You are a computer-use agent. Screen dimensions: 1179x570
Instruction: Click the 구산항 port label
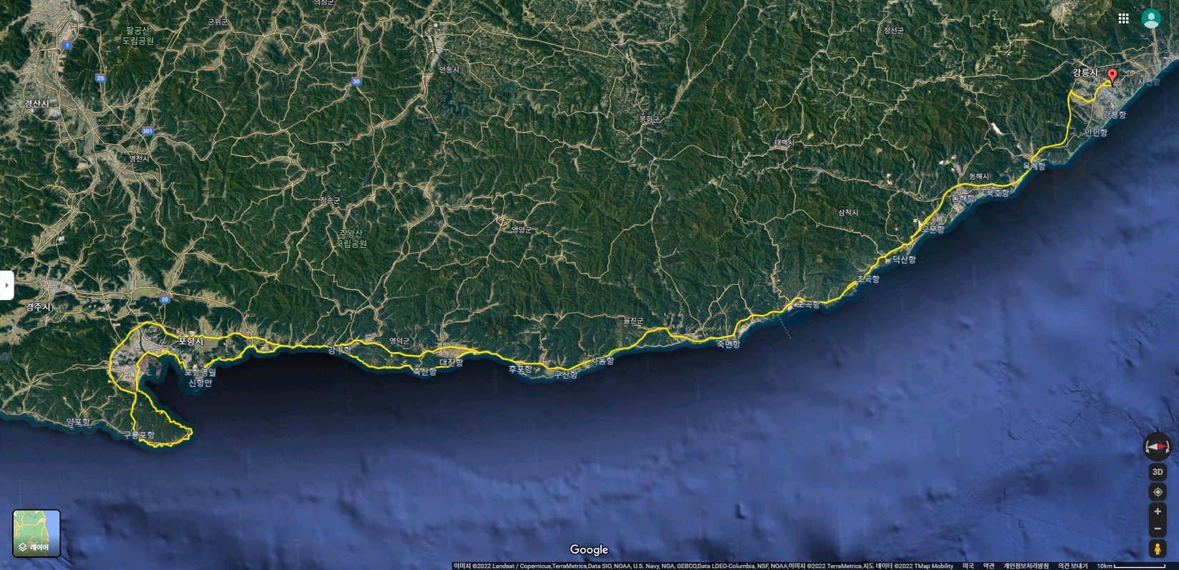tap(566, 375)
